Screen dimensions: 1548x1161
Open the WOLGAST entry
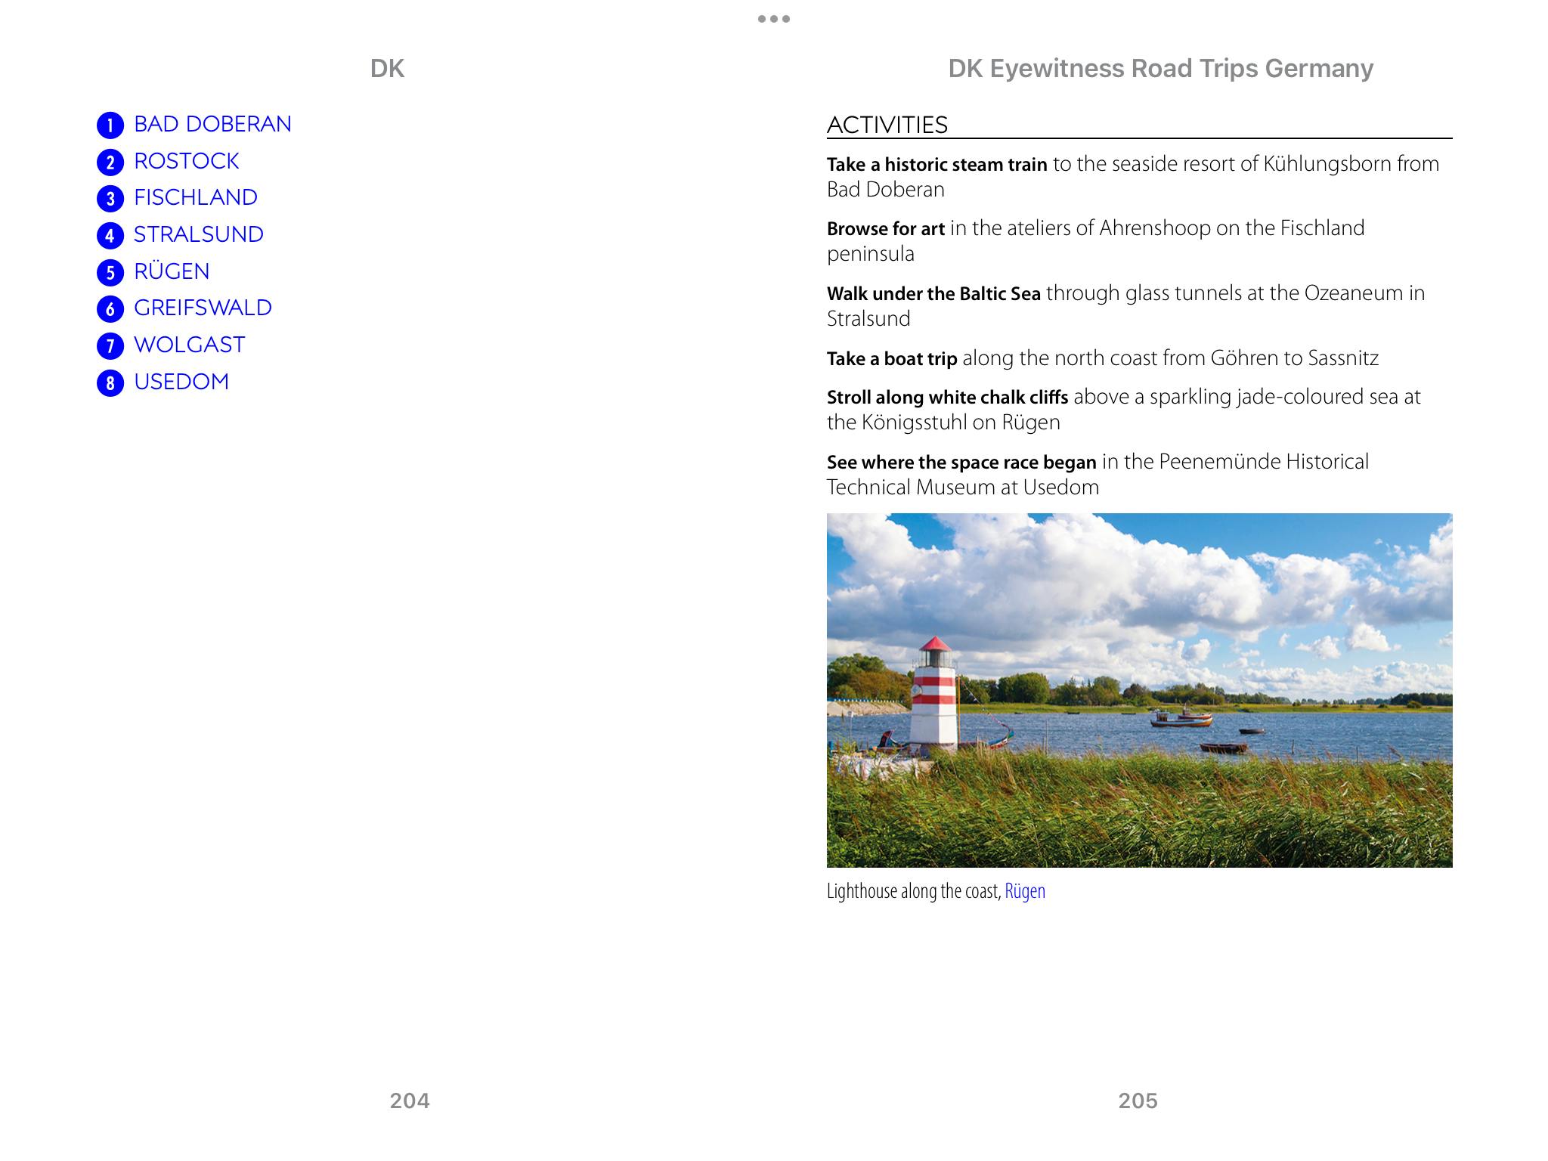(189, 345)
